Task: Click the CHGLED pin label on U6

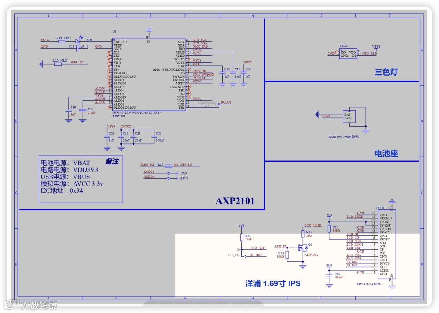Action: point(120,42)
